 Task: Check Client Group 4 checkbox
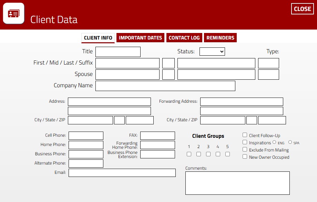pyautogui.click(x=218, y=154)
